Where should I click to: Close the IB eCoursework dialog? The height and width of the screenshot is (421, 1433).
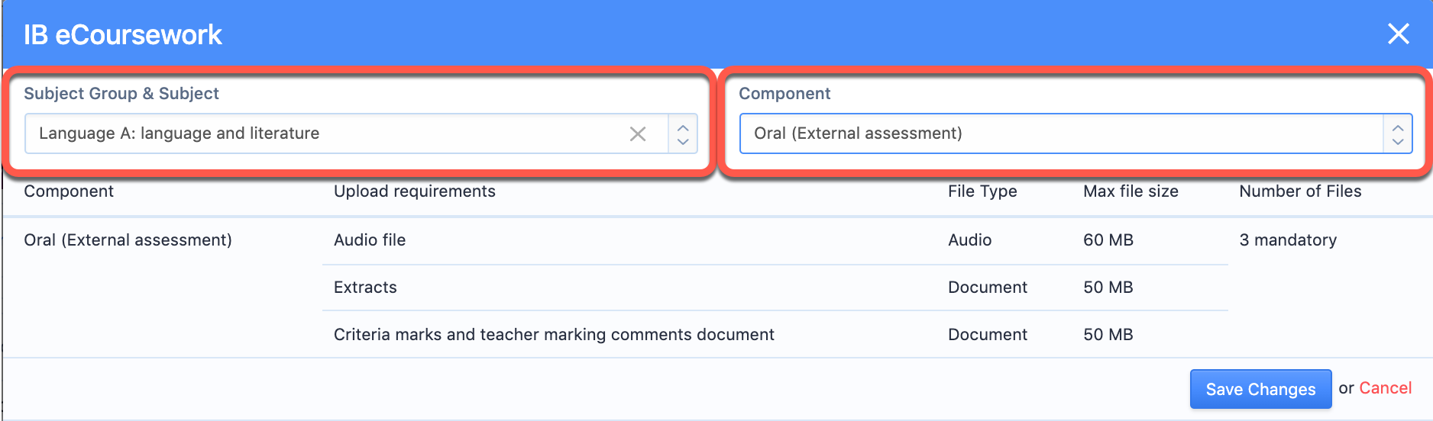(1398, 34)
